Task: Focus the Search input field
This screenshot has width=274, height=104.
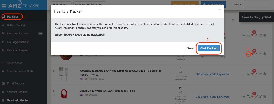Action: point(257,4)
